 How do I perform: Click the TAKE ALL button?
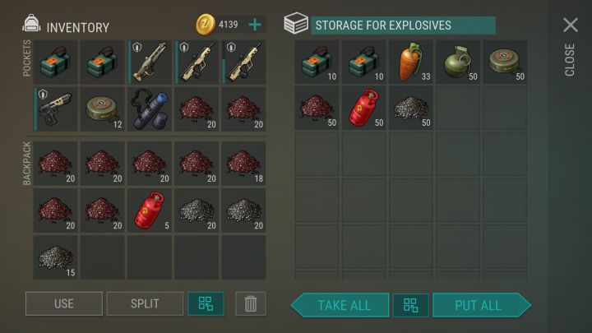[340, 305]
